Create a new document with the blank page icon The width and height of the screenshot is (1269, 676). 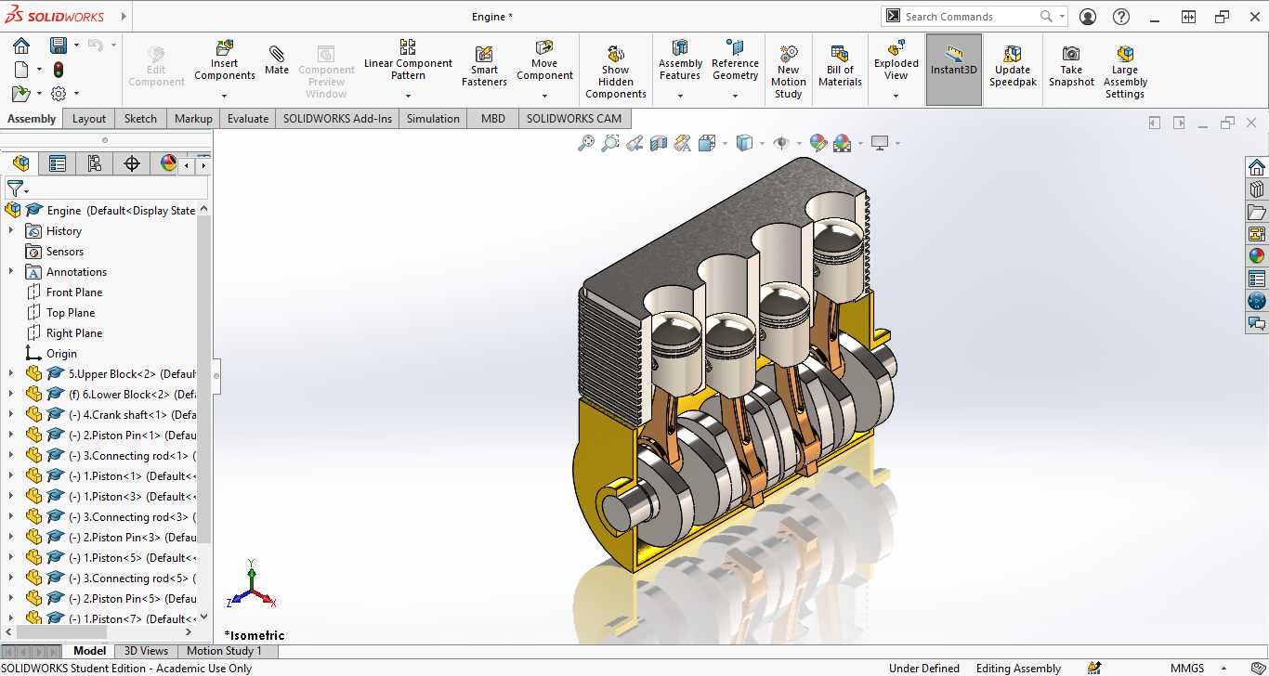21,70
